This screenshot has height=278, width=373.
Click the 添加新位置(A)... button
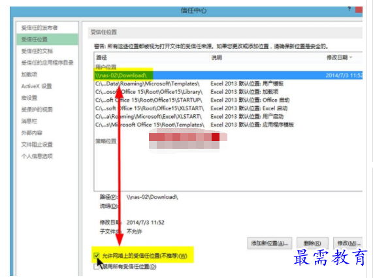(x=270, y=243)
